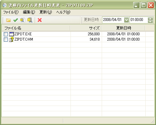Click the update timestamp of ZIPDT.CHM

pos(123,39)
